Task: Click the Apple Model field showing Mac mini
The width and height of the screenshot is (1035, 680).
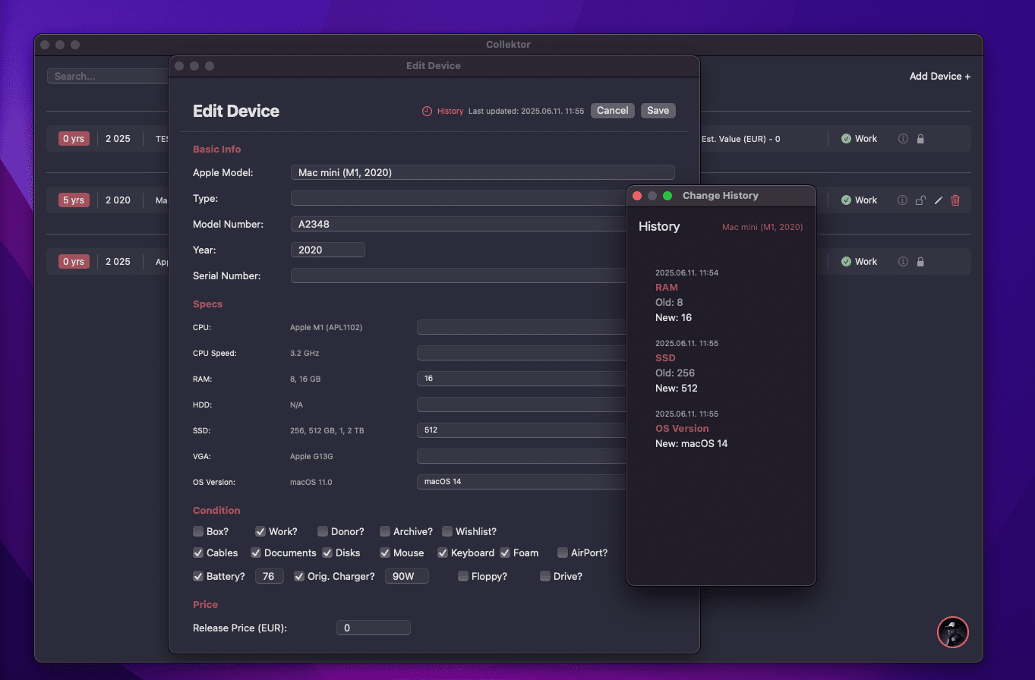Action: point(482,173)
